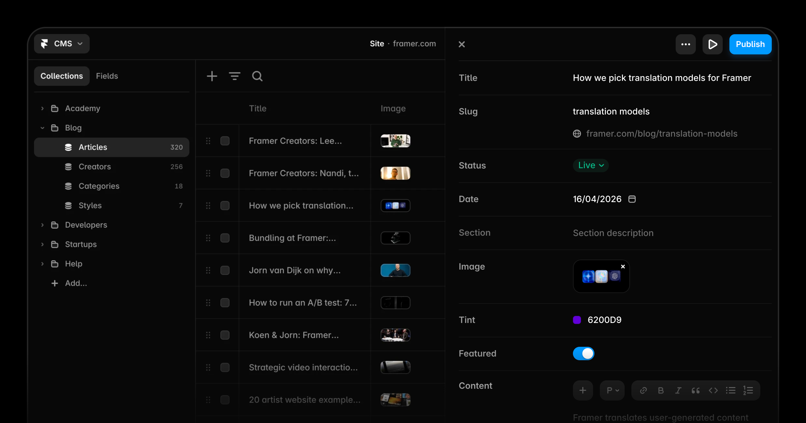Click the plus button in Content toolbar
The height and width of the screenshot is (423, 806).
click(x=583, y=390)
